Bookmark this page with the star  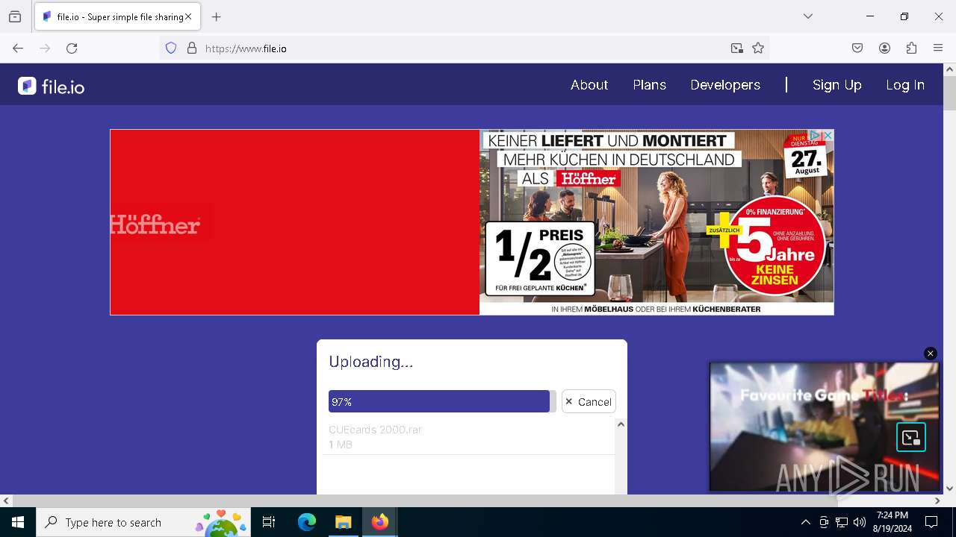pyautogui.click(x=758, y=48)
